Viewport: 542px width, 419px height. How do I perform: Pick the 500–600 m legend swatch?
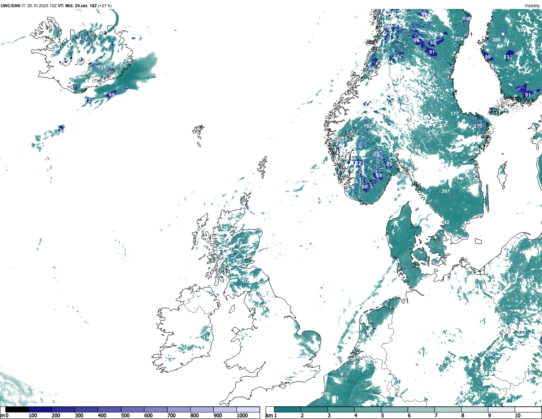[133, 409]
